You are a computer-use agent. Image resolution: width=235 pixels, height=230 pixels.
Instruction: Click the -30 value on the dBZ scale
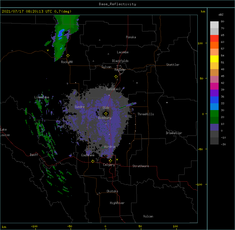coord(223,144)
